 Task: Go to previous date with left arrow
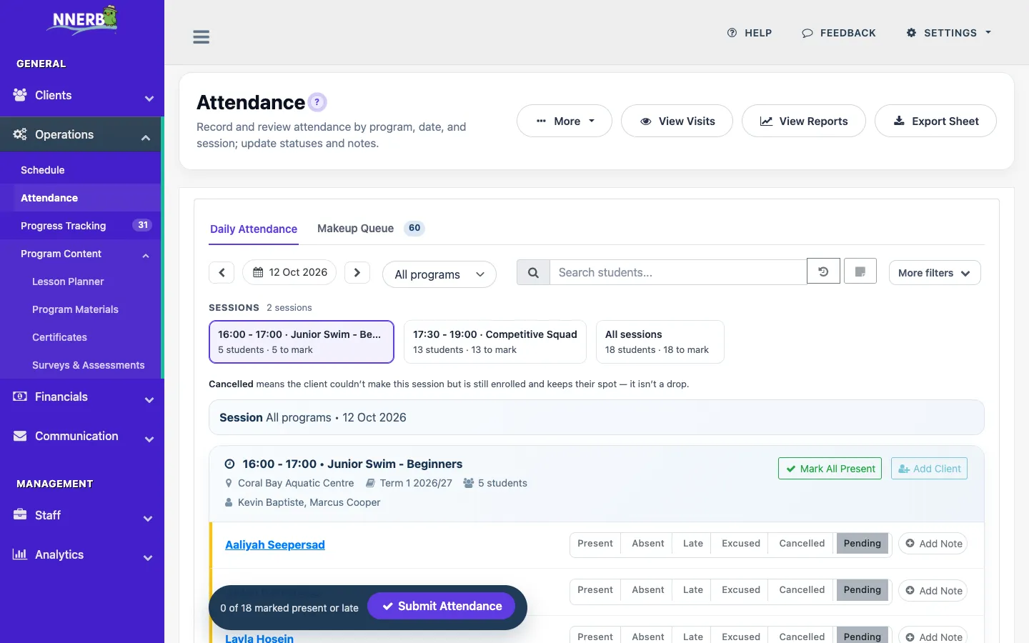[222, 273]
